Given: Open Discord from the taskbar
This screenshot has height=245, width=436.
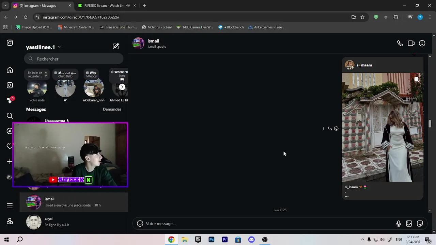Looking at the screenshot, I should 251,240.
